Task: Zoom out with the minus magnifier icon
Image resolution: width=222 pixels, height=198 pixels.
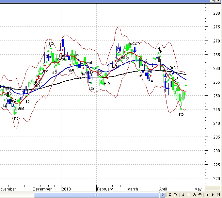Action: [x=194, y=195]
